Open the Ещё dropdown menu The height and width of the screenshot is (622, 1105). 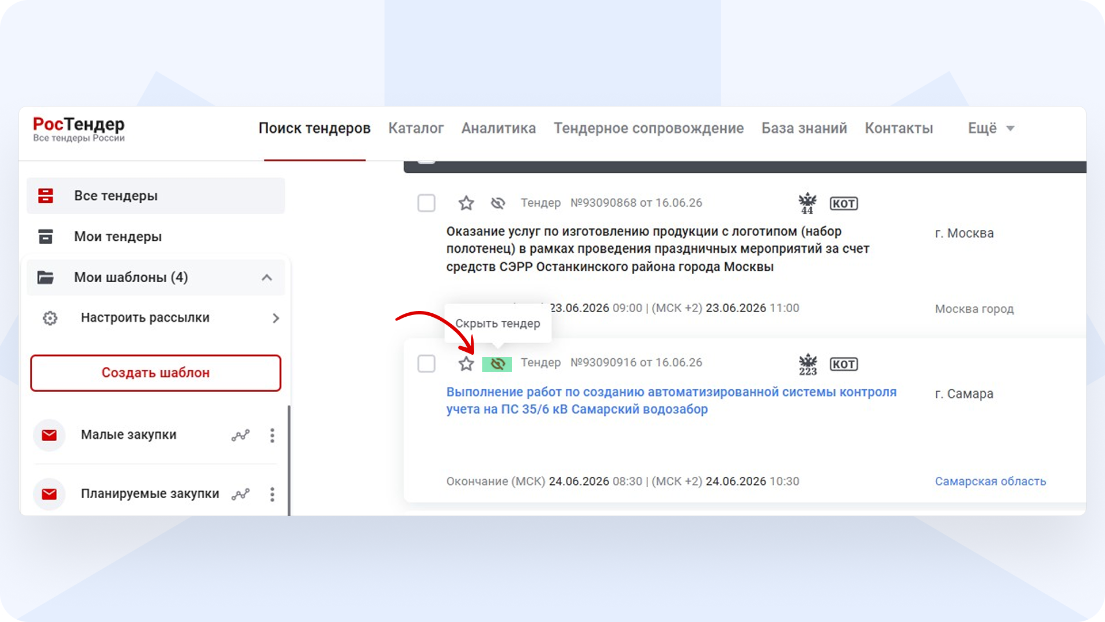(x=991, y=128)
